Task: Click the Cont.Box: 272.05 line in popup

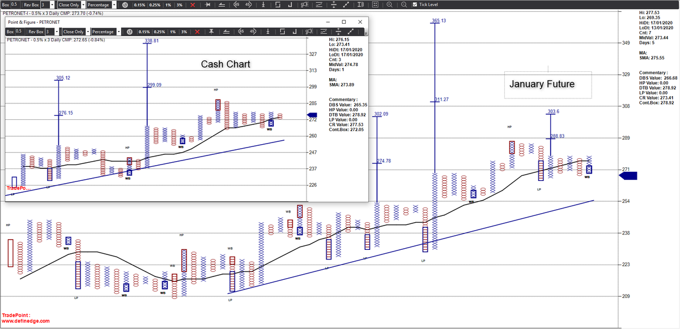Action: [346, 129]
